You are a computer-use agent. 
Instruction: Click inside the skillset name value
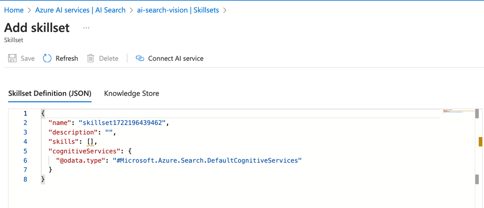point(123,123)
